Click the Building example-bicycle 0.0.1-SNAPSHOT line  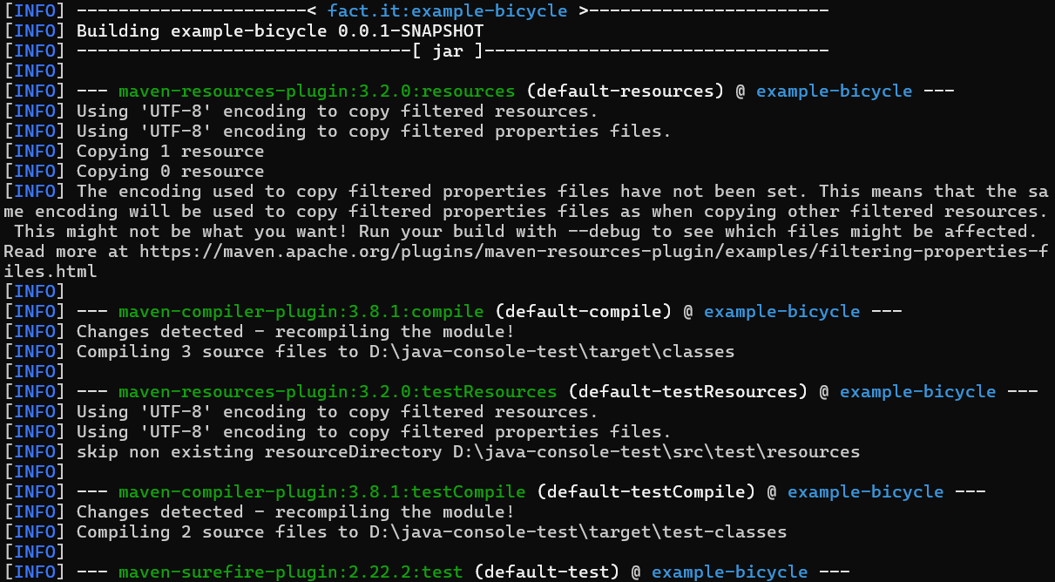click(281, 30)
